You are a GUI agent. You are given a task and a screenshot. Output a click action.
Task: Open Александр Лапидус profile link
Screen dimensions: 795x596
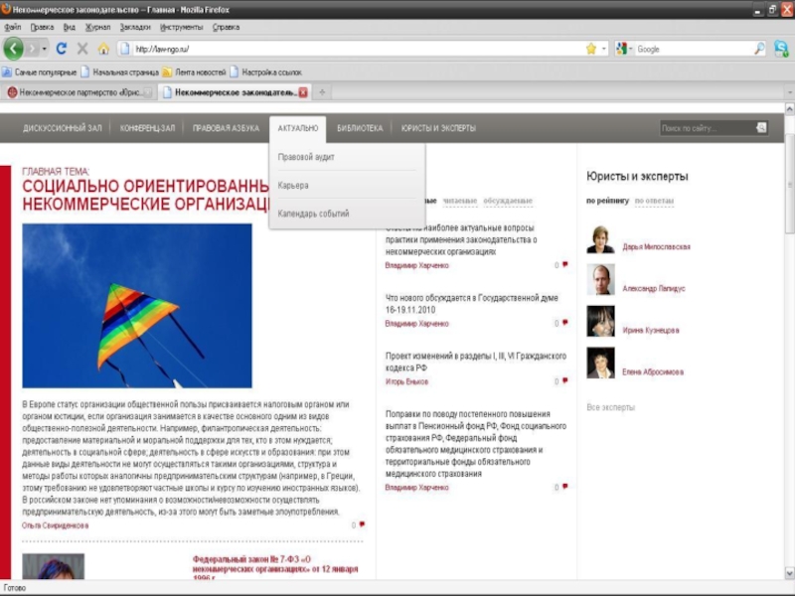pos(654,288)
